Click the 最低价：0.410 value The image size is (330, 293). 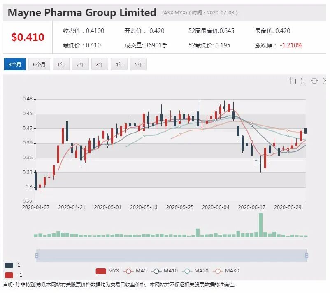pyautogui.click(x=81, y=45)
